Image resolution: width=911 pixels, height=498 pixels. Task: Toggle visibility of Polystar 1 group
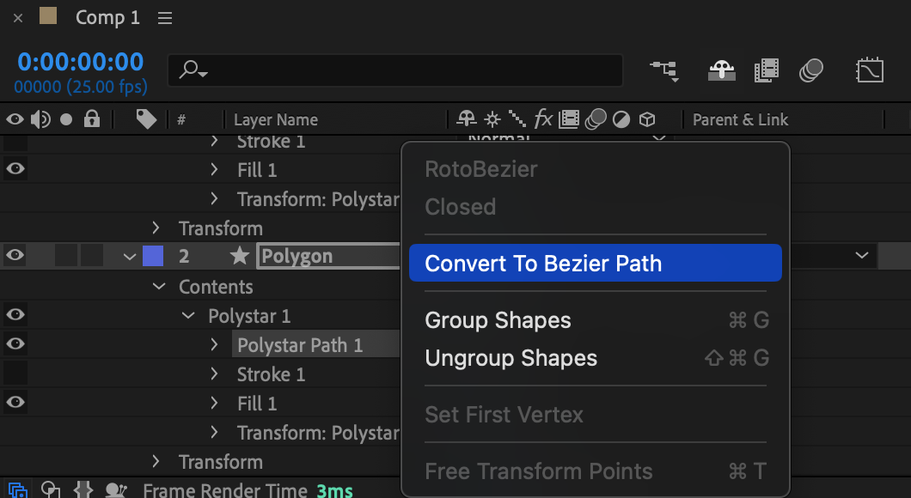(x=15, y=314)
